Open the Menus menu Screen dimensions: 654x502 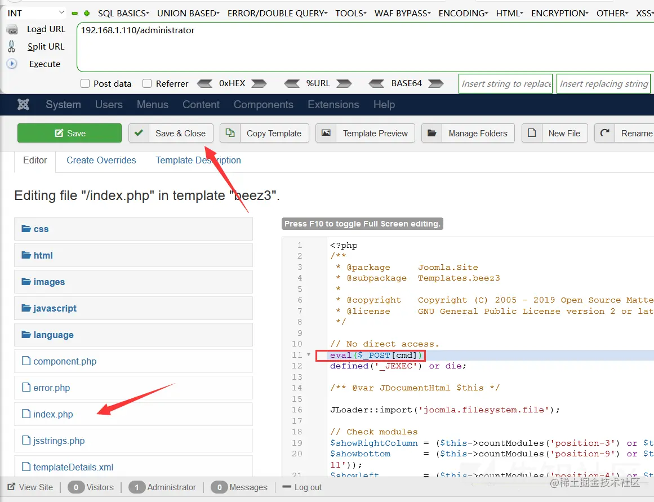point(153,104)
